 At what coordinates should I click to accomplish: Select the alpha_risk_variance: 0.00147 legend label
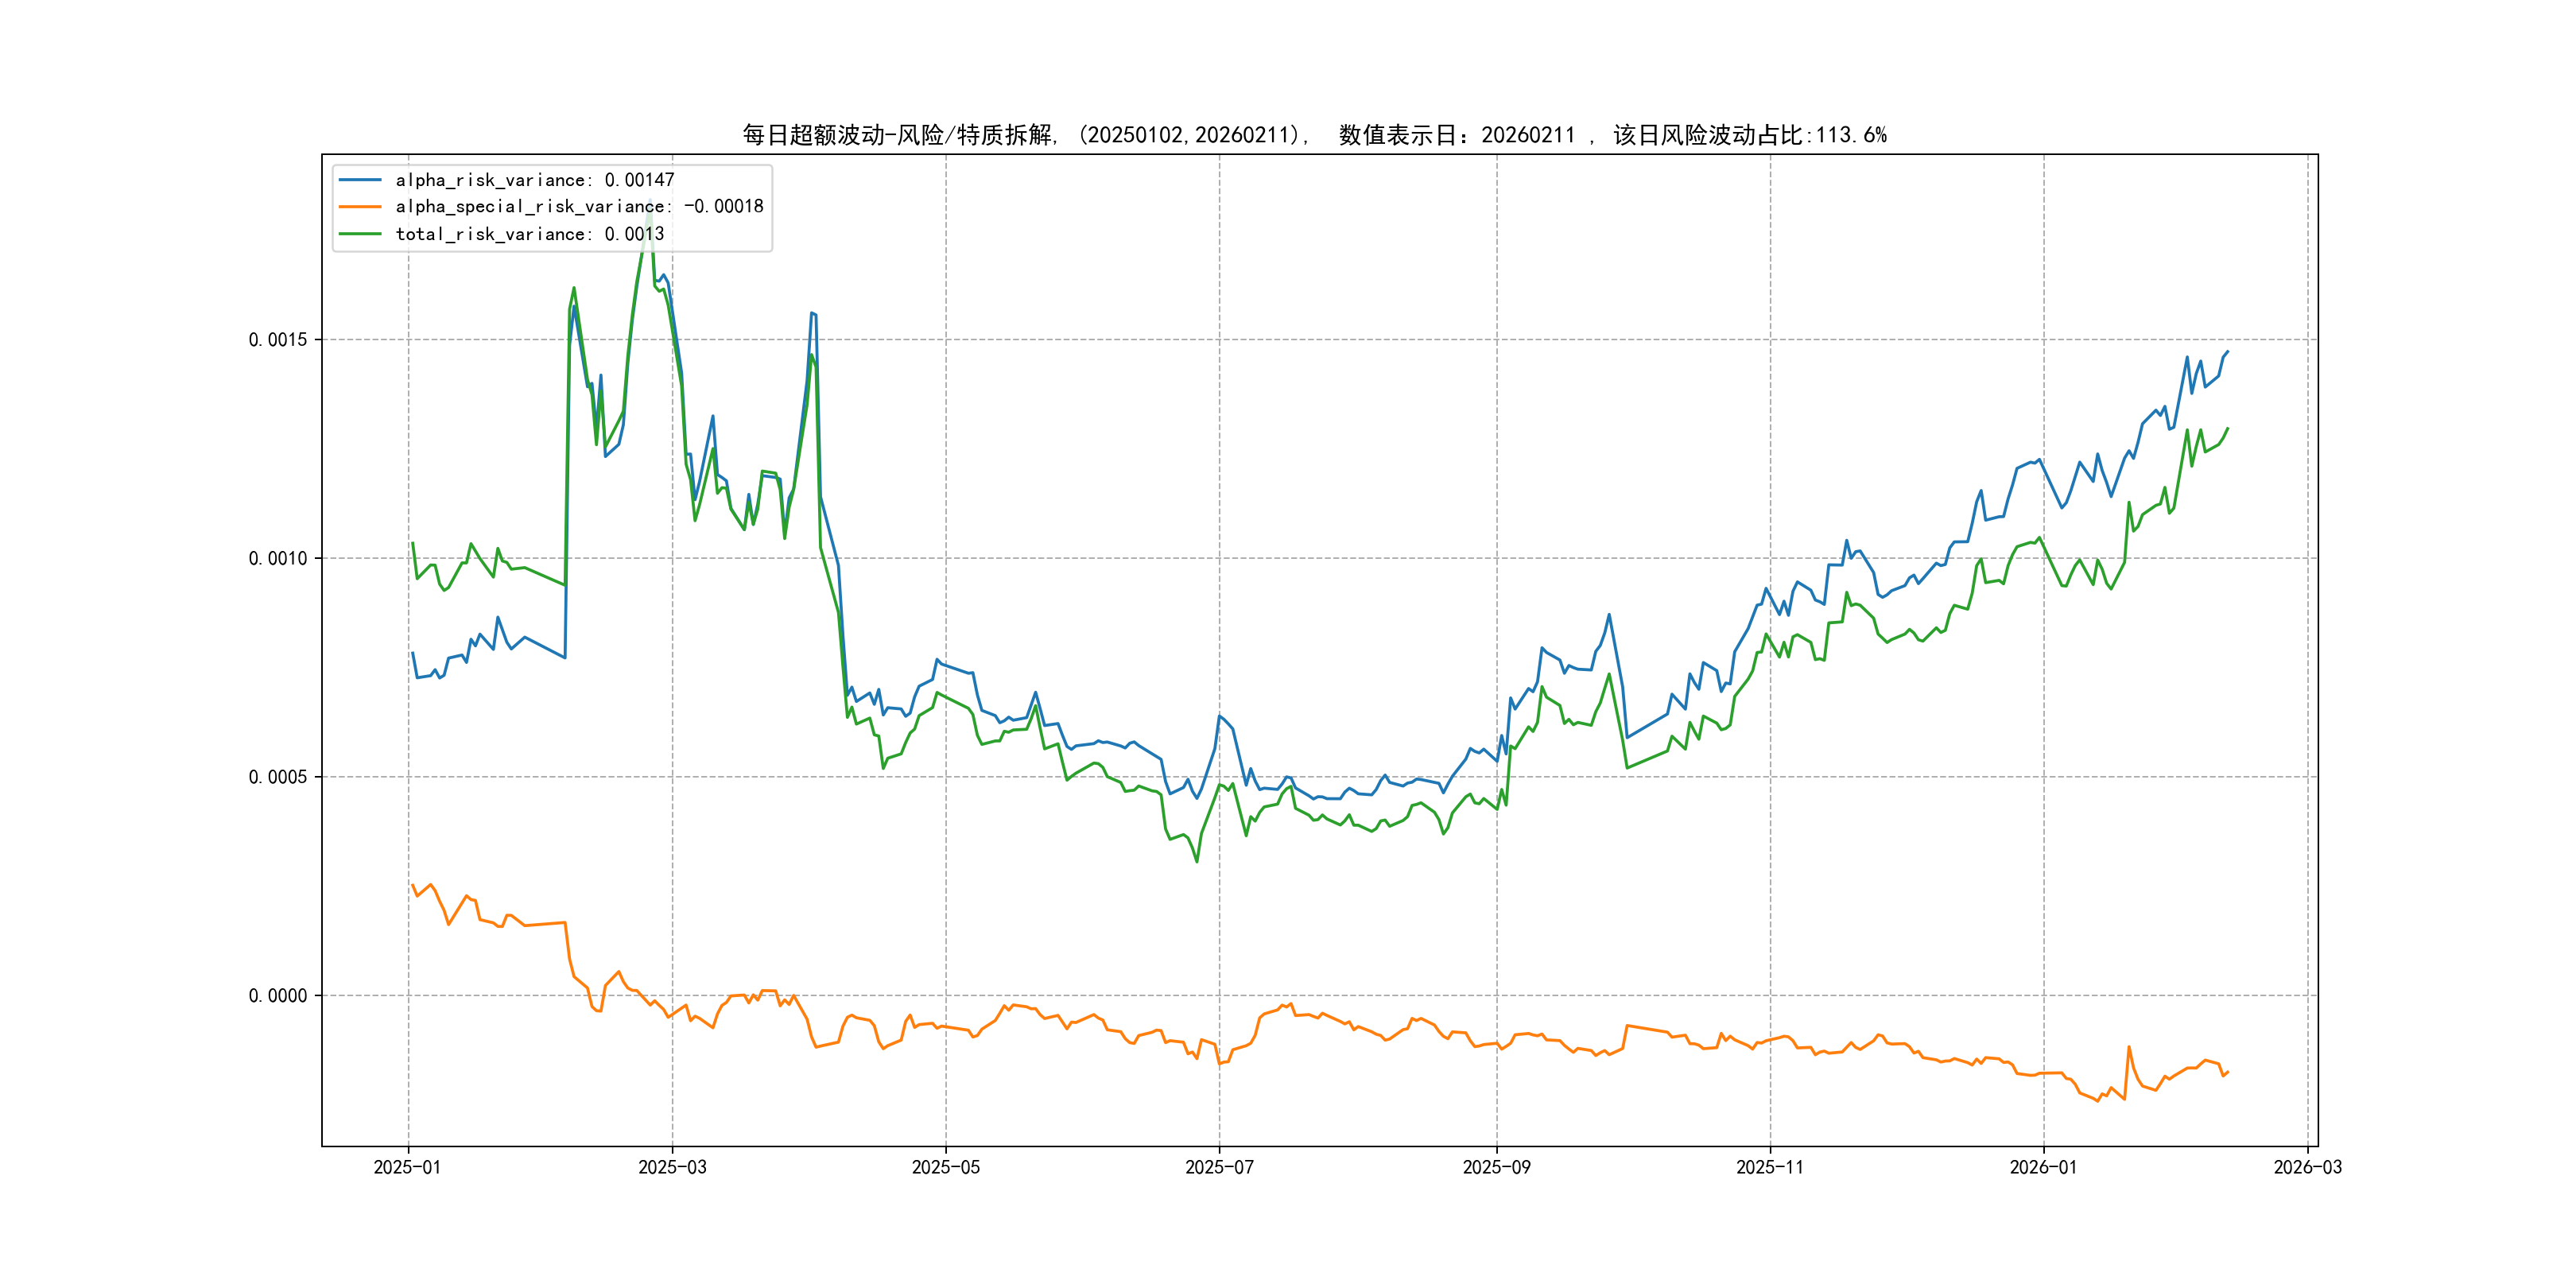535,180
